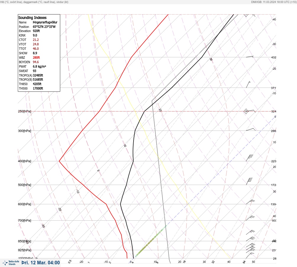
Task: Click the wind barb at 500 hPa
Action: pos(249,181)
